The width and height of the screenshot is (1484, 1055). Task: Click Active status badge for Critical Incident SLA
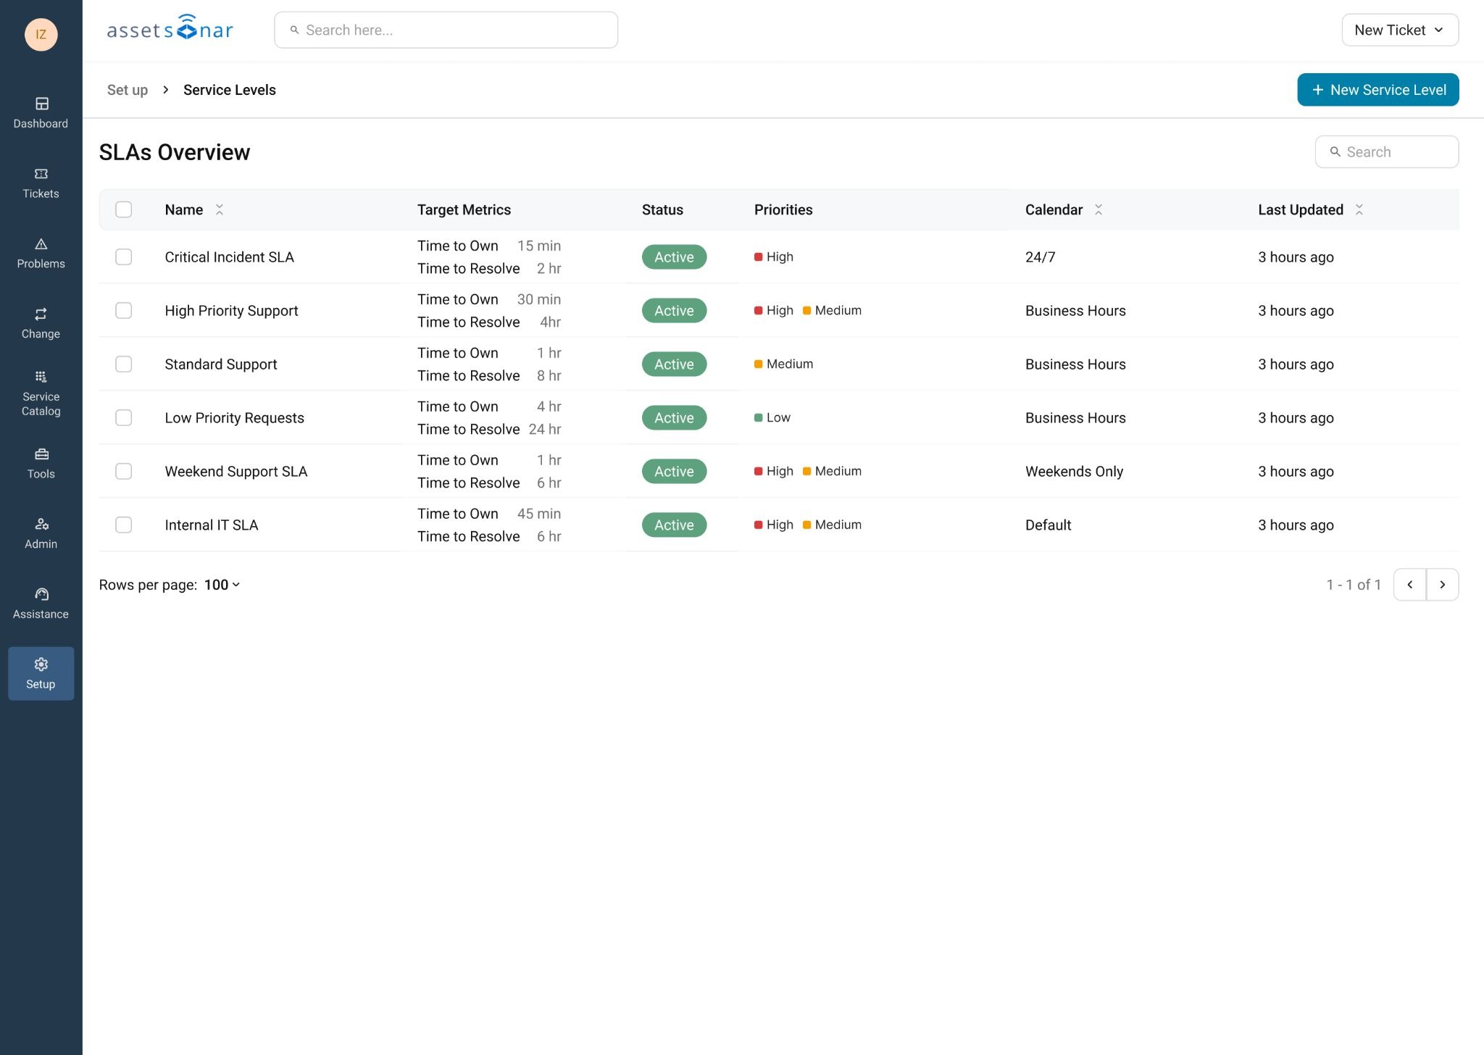tap(674, 257)
